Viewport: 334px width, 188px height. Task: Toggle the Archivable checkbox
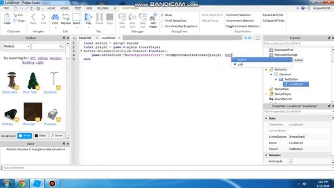pos(291,161)
